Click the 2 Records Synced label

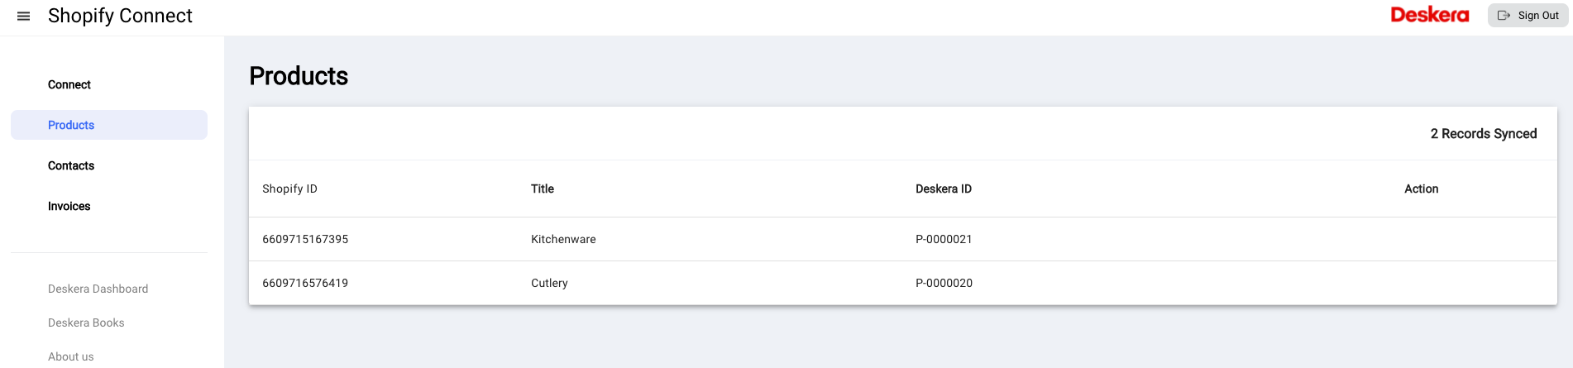(x=1484, y=133)
